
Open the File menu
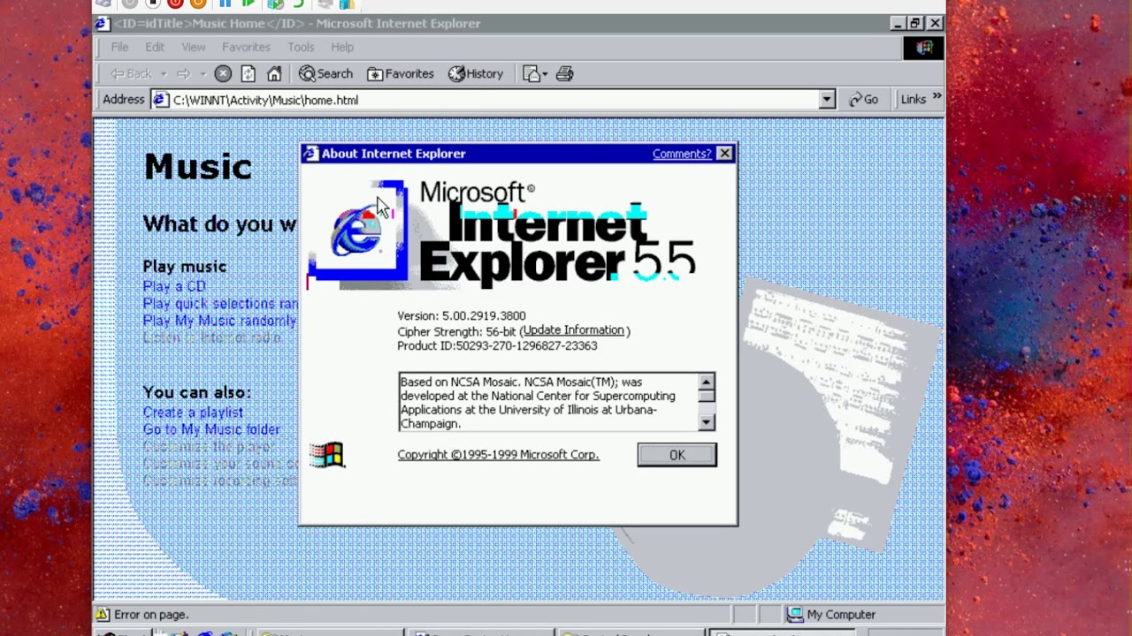(119, 47)
